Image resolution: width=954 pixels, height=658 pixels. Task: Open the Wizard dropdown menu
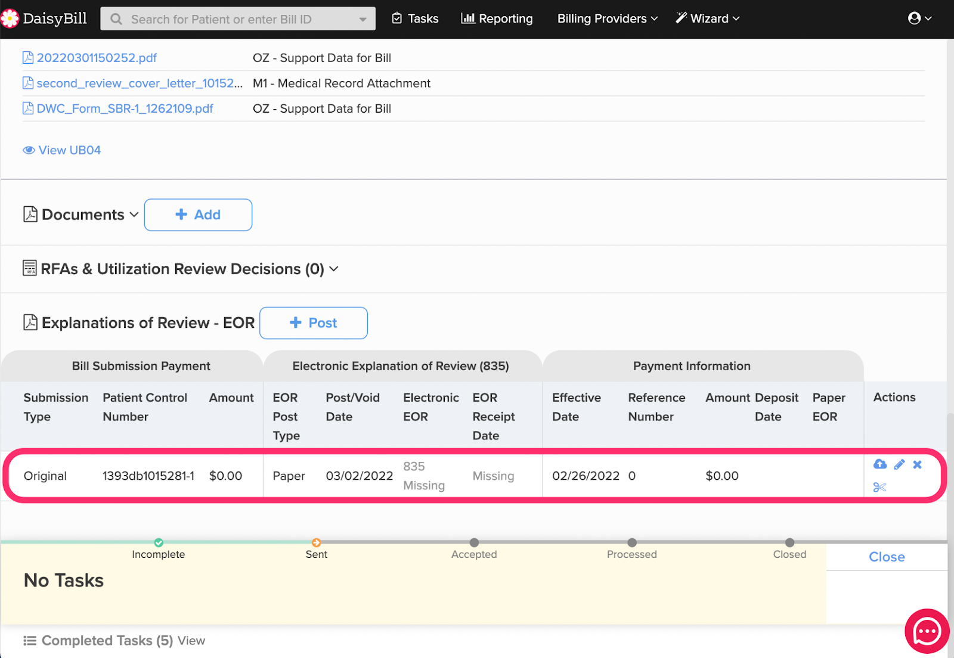(708, 18)
